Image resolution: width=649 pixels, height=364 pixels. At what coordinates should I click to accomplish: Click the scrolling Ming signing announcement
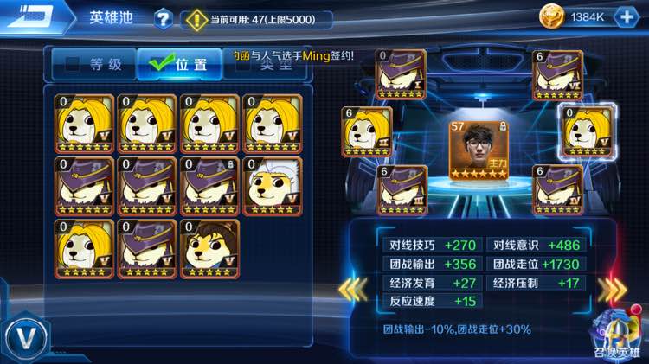pos(293,55)
